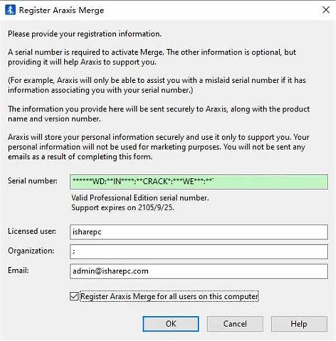
Task: Confirm registration with the OK button
Action: click(x=171, y=324)
